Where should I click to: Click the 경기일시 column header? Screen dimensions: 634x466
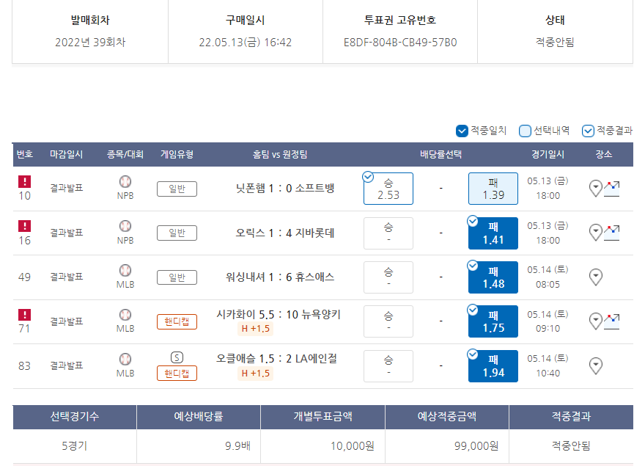(x=548, y=154)
